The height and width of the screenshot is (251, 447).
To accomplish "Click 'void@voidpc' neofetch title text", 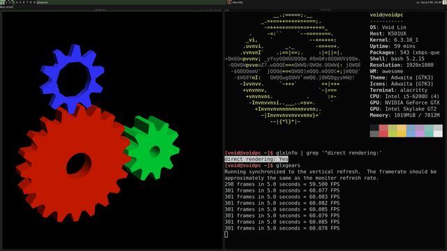I will point(386,15).
